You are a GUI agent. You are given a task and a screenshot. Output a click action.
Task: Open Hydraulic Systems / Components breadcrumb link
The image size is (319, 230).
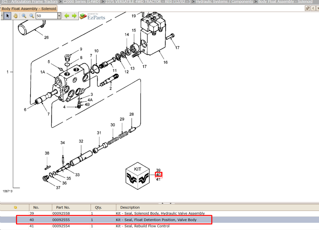224,2
